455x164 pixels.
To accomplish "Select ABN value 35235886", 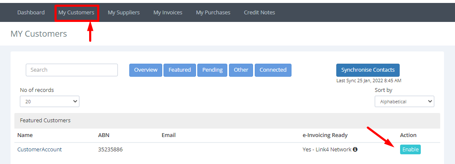I will [x=110, y=150].
